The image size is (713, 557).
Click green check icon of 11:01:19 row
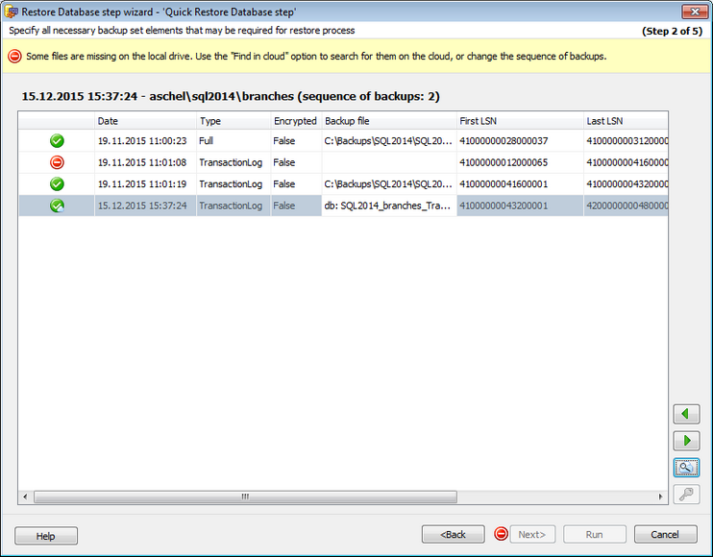pos(57,183)
